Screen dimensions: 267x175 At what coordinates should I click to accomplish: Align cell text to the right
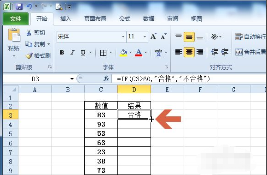click(x=200, y=52)
